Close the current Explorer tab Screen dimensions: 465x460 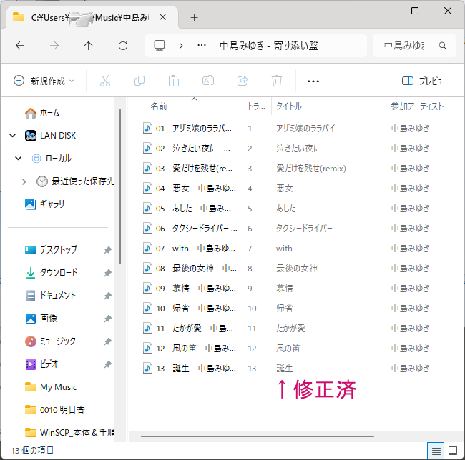pos(162,17)
